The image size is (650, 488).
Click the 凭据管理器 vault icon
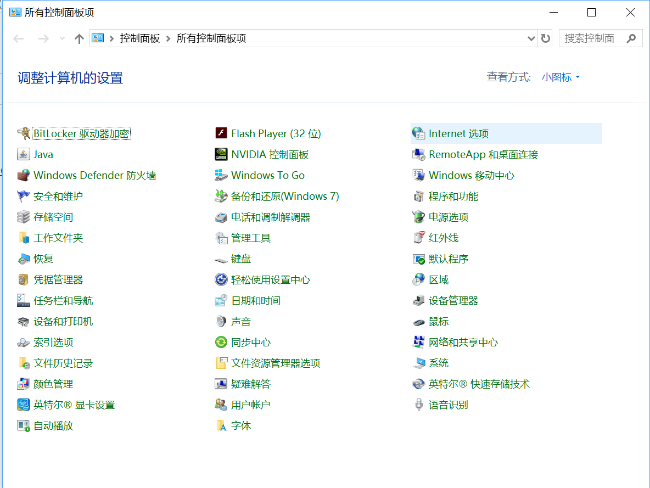23,279
